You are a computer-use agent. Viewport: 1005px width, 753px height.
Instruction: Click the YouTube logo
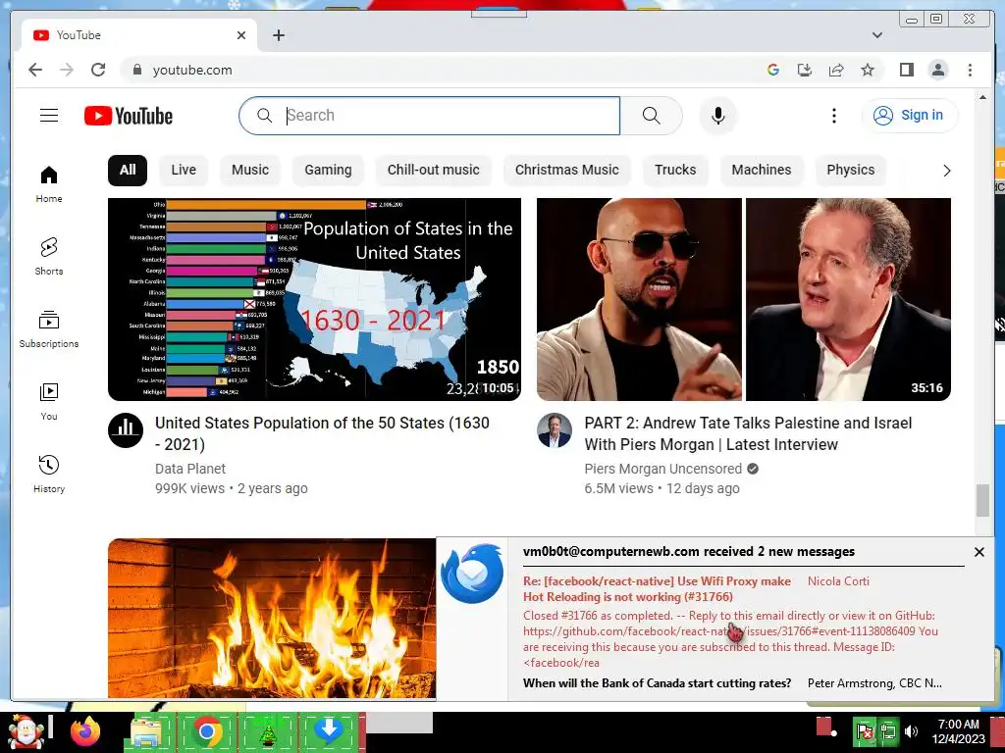[x=129, y=116]
